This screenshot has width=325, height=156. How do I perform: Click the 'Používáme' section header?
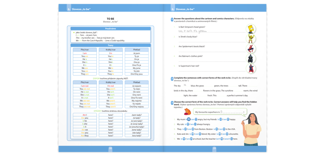tap(110, 28)
